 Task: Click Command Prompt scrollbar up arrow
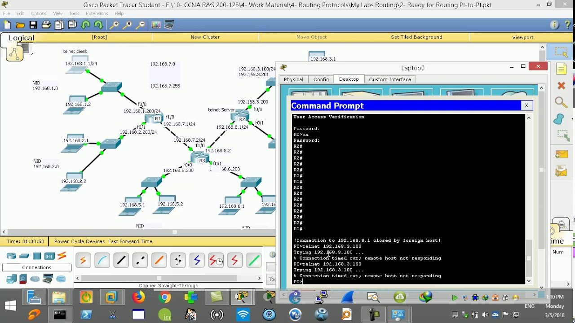tap(529, 118)
